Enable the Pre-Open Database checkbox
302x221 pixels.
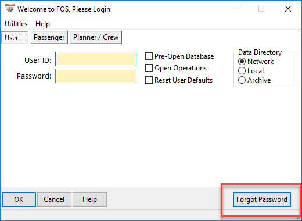tap(149, 56)
